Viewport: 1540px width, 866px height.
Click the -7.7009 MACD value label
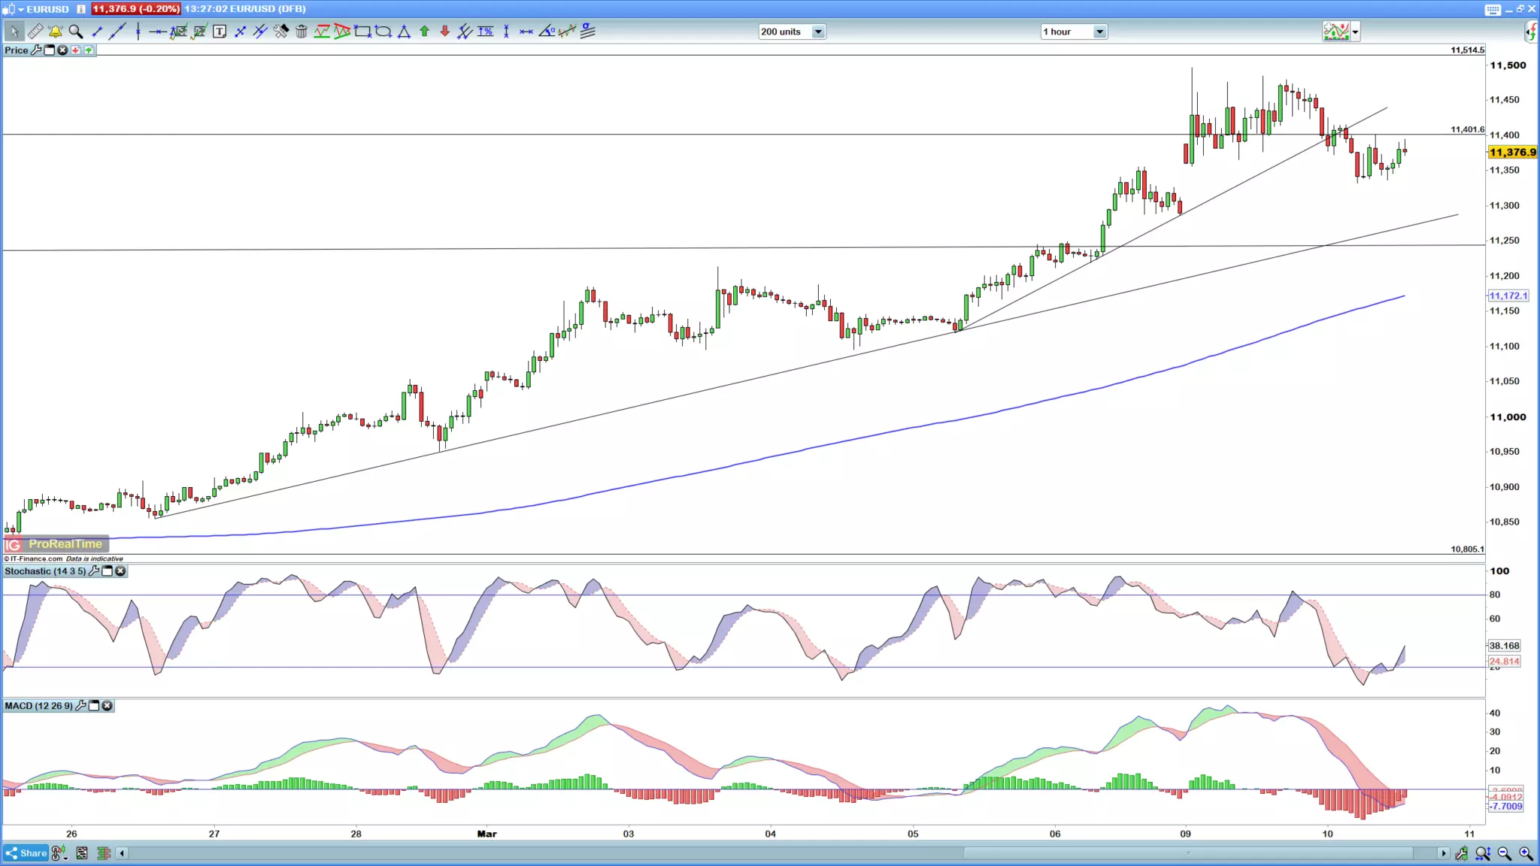click(1506, 807)
